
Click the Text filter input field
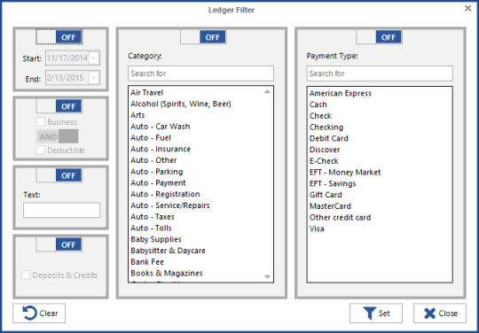pyautogui.click(x=61, y=210)
